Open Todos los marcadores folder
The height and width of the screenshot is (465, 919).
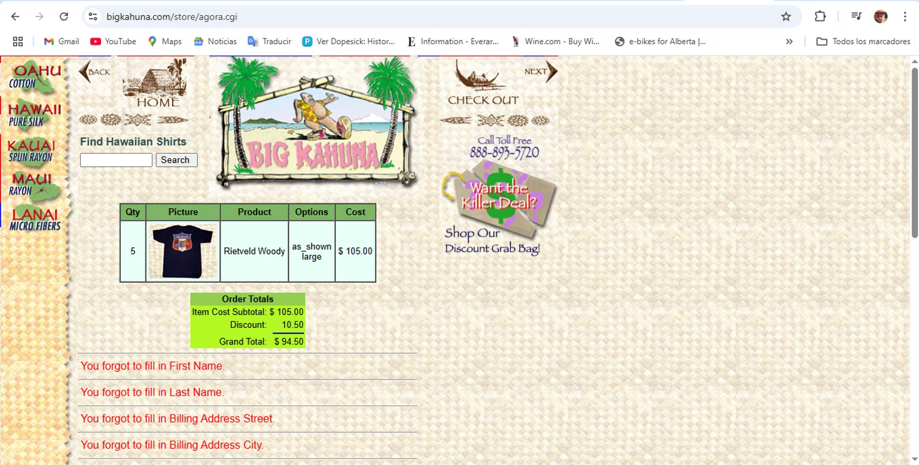click(x=864, y=42)
